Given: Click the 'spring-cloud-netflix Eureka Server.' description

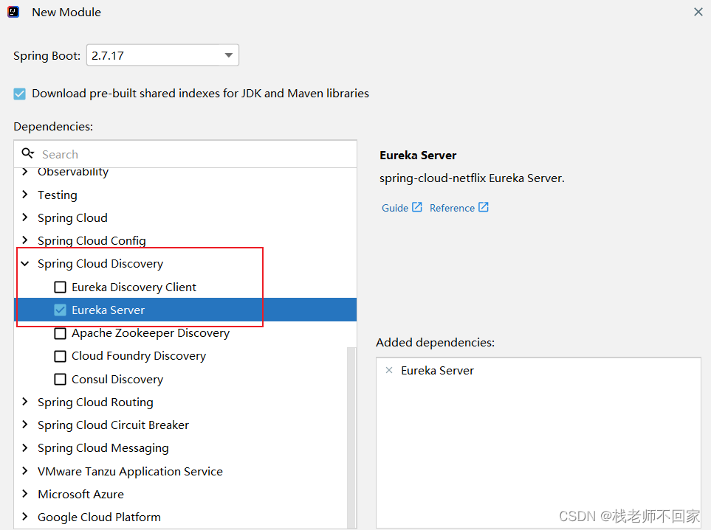Looking at the screenshot, I should pos(472,178).
